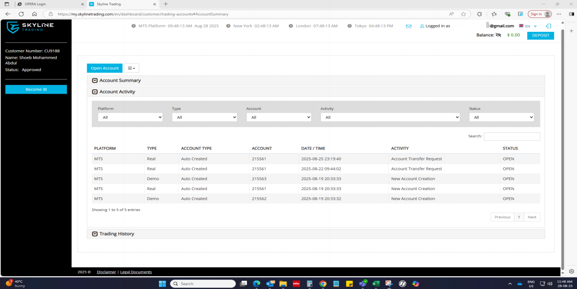The image size is (577, 289).
Task: Expand the Account Summary section
Action: point(95,81)
